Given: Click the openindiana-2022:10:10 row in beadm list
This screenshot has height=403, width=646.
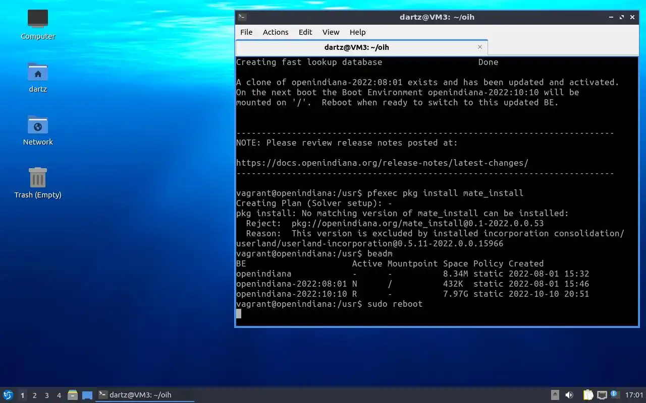Looking at the screenshot, I should coord(412,294).
